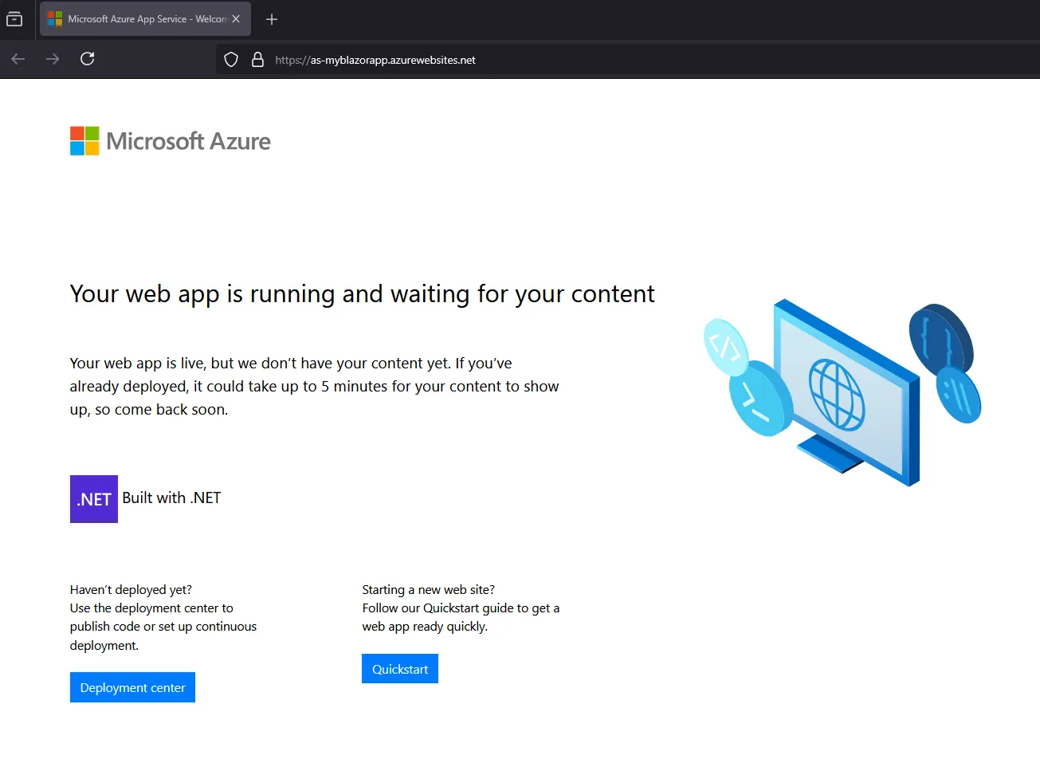Viewport: 1040px width, 763px height.
Task: Click the 'Your web app is running' heading
Action: (363, 294)
